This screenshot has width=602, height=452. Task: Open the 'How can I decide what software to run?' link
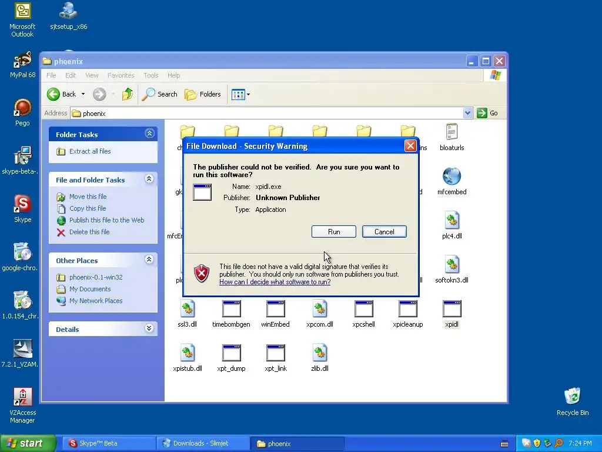coord(275,282)
